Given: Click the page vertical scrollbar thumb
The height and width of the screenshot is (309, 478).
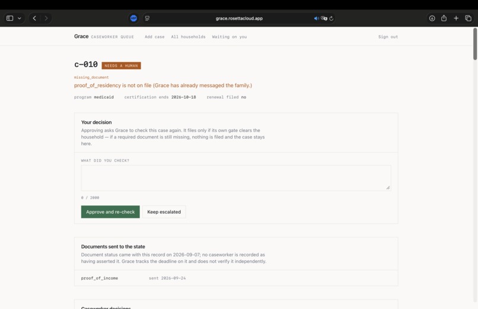Looking at the screenshot, I should (x=475, y=44).
